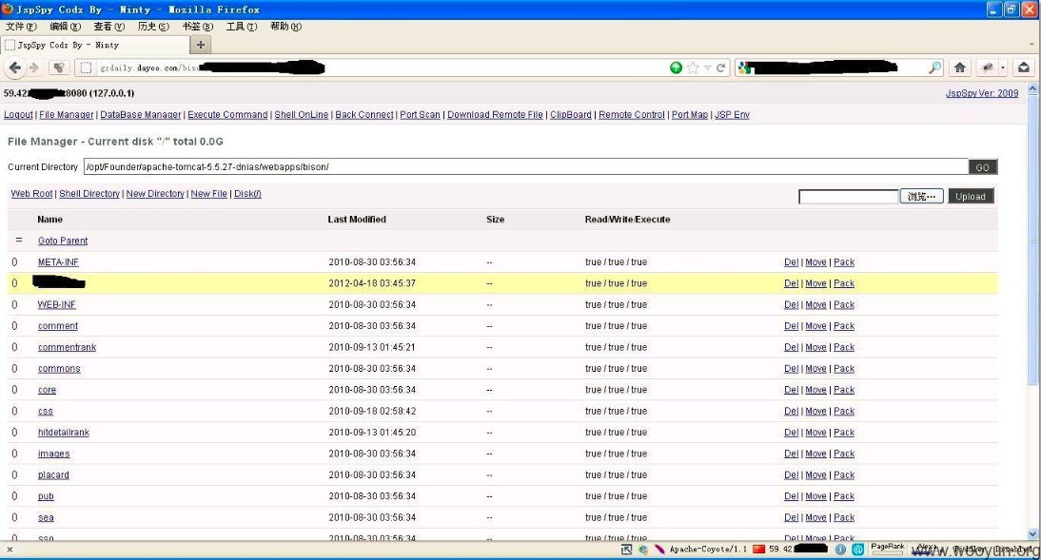Click the JspSpy Ver: 2009 link
Screen dimensions: 1041x560
tap(982, 93)
